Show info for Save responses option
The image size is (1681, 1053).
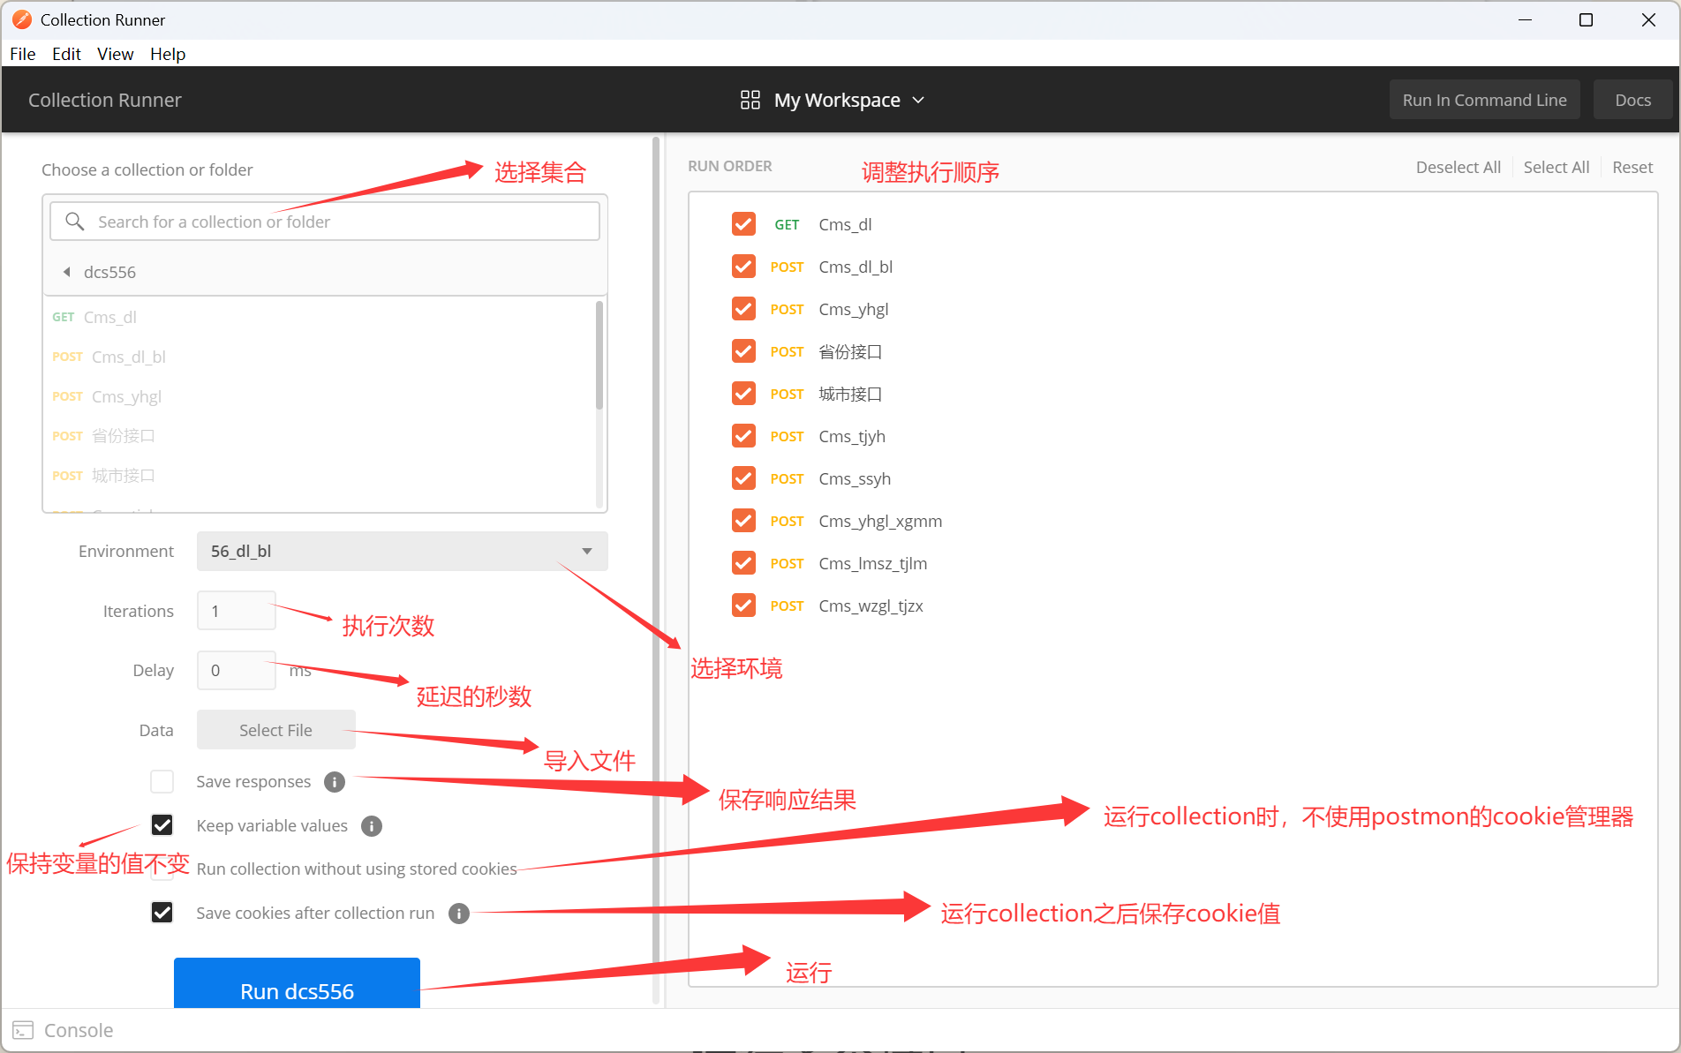[x=335, y=782]
